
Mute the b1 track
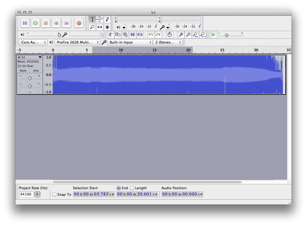pos(23,71)
